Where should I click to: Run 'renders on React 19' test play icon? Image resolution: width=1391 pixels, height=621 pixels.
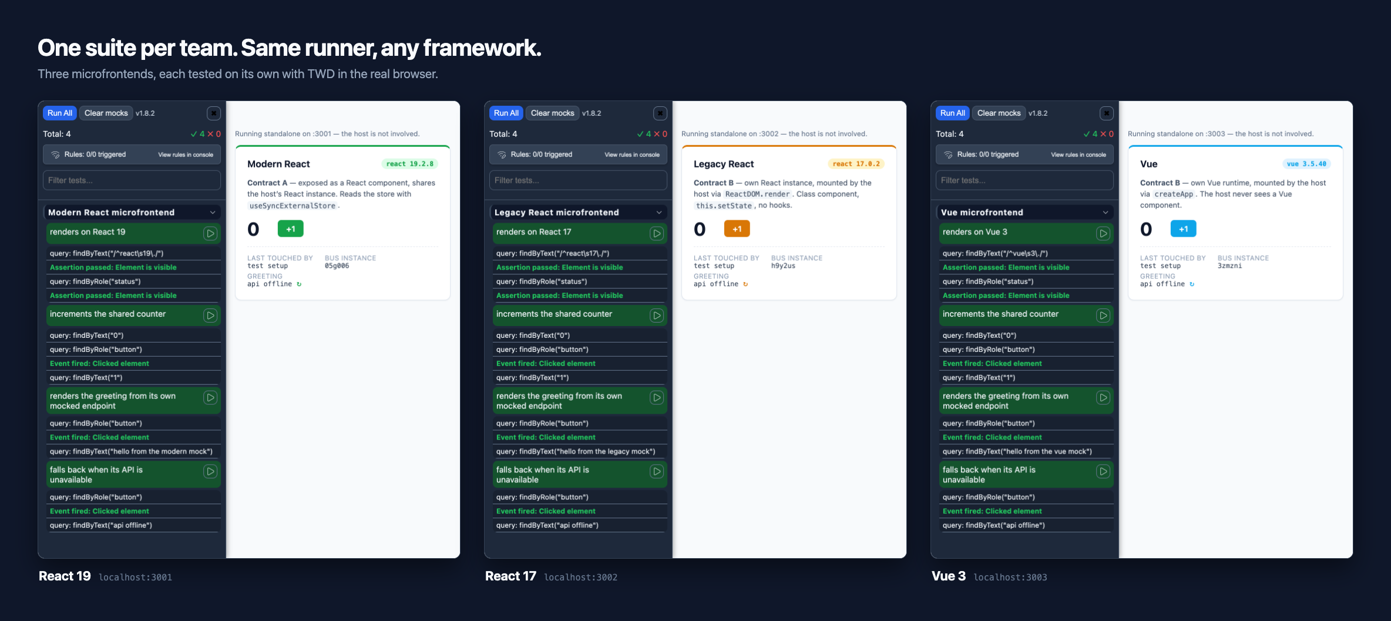tap(210, 233)
